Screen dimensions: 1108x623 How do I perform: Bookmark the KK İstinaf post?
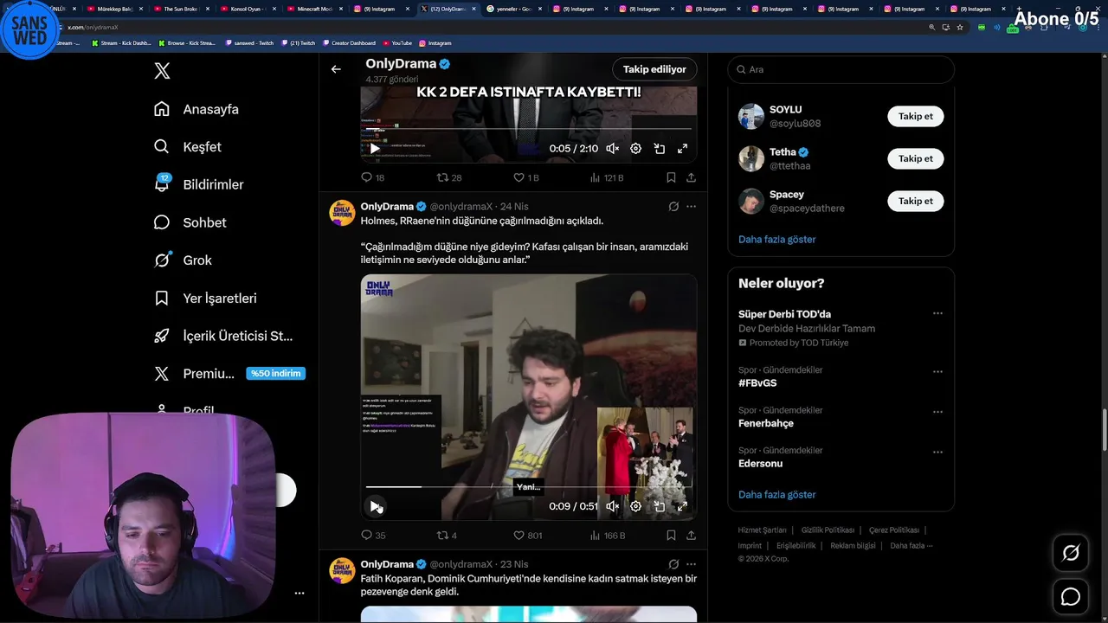click(x=671, y=177)
